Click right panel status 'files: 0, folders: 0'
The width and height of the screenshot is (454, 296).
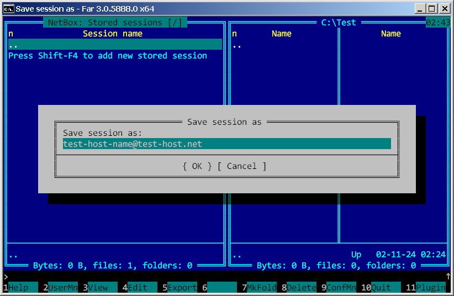(366, 265)
